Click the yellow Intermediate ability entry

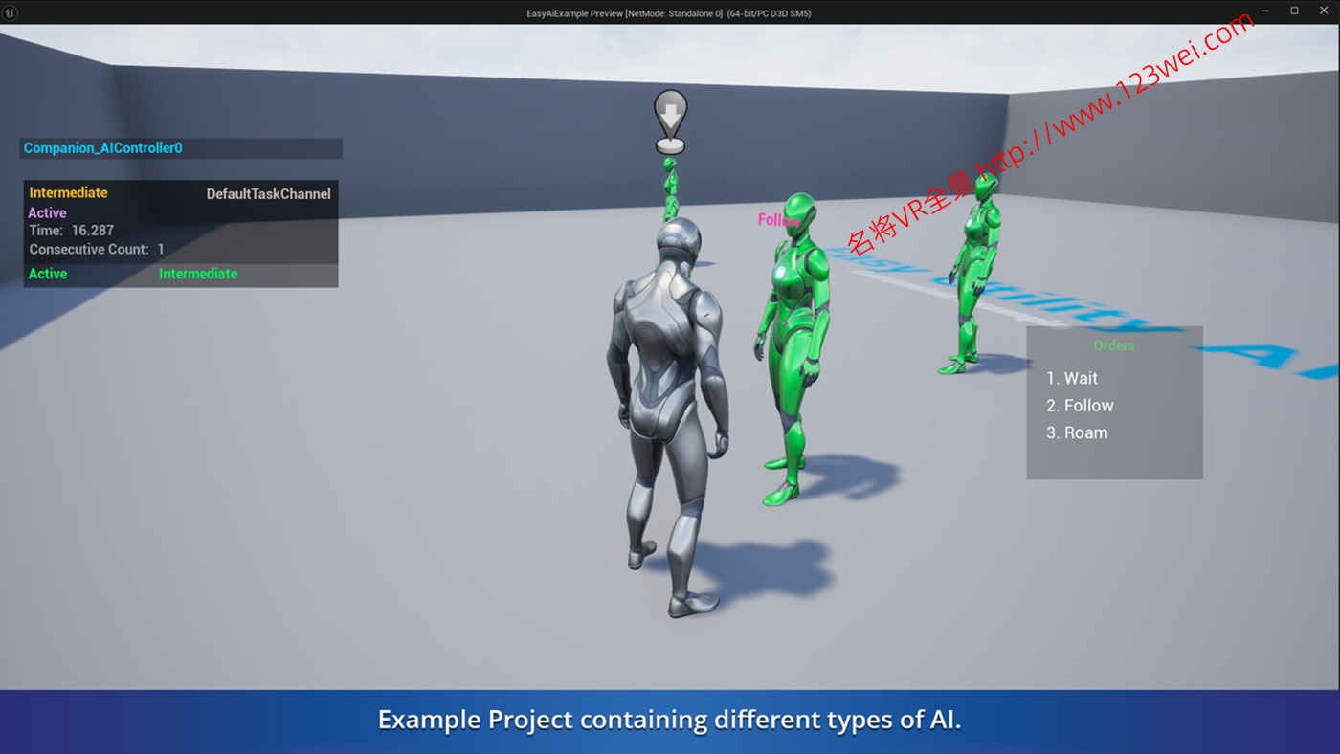68,192
